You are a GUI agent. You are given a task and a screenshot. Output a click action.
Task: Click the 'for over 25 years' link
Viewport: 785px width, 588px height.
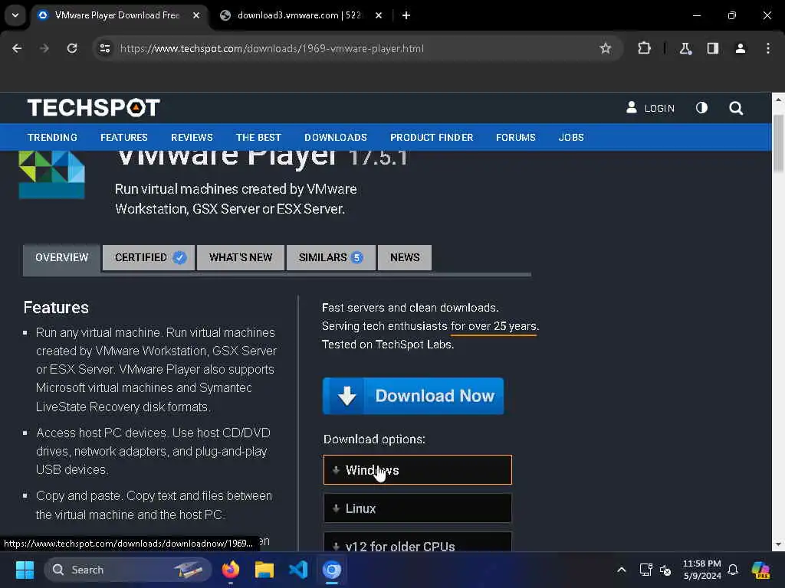494,326
